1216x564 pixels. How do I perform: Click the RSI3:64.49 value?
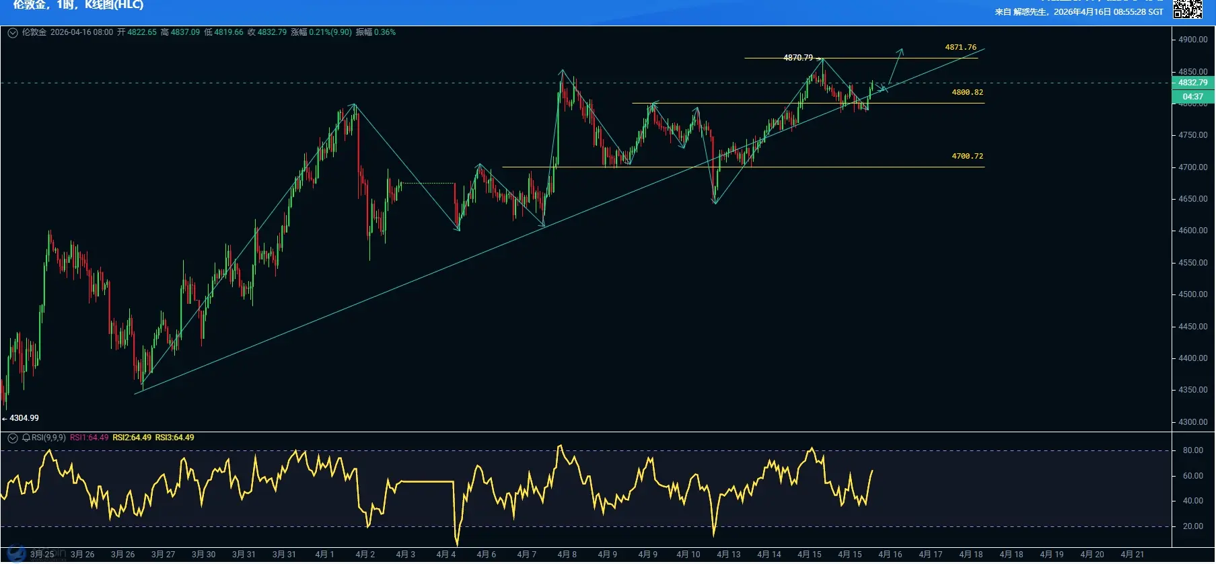(174, 438)
